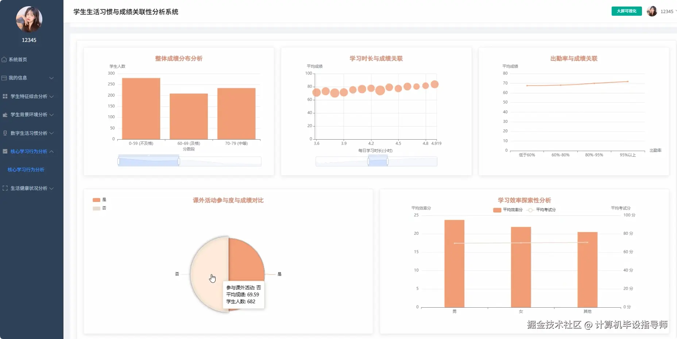
Task: Click right handle of score distribution zoom slider
Action: (179, 161)
